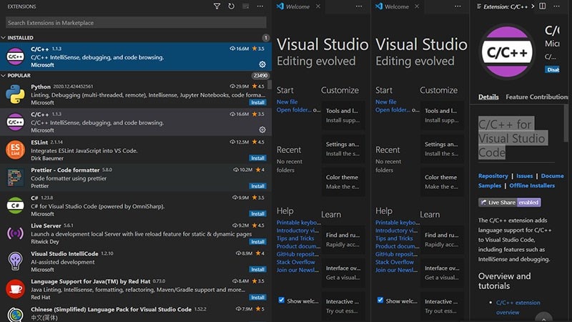The width and height of the screenshot is (572, 322).
Task: Select the ESLint extension icon
Action: 15,150
